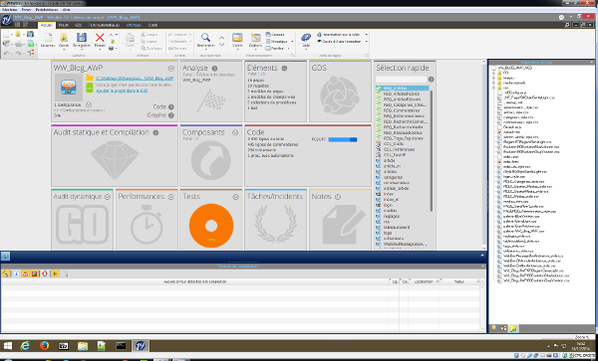Viewport: 598px width, 361px height.
Task: Click the checkered flag icon in Analyse
Action: point(211,100)
